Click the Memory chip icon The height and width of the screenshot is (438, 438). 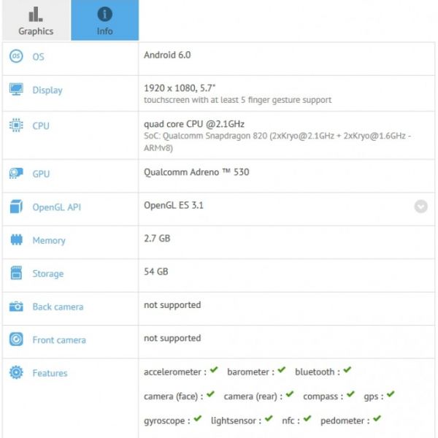[16, 240]
